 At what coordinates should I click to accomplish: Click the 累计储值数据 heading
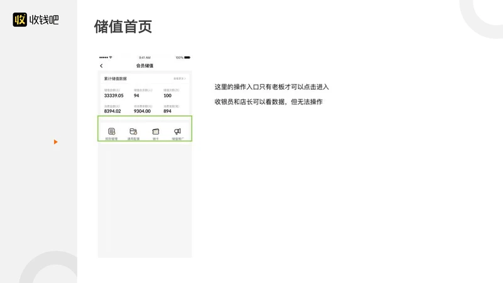pyautogui.click(x=115, y=79)
